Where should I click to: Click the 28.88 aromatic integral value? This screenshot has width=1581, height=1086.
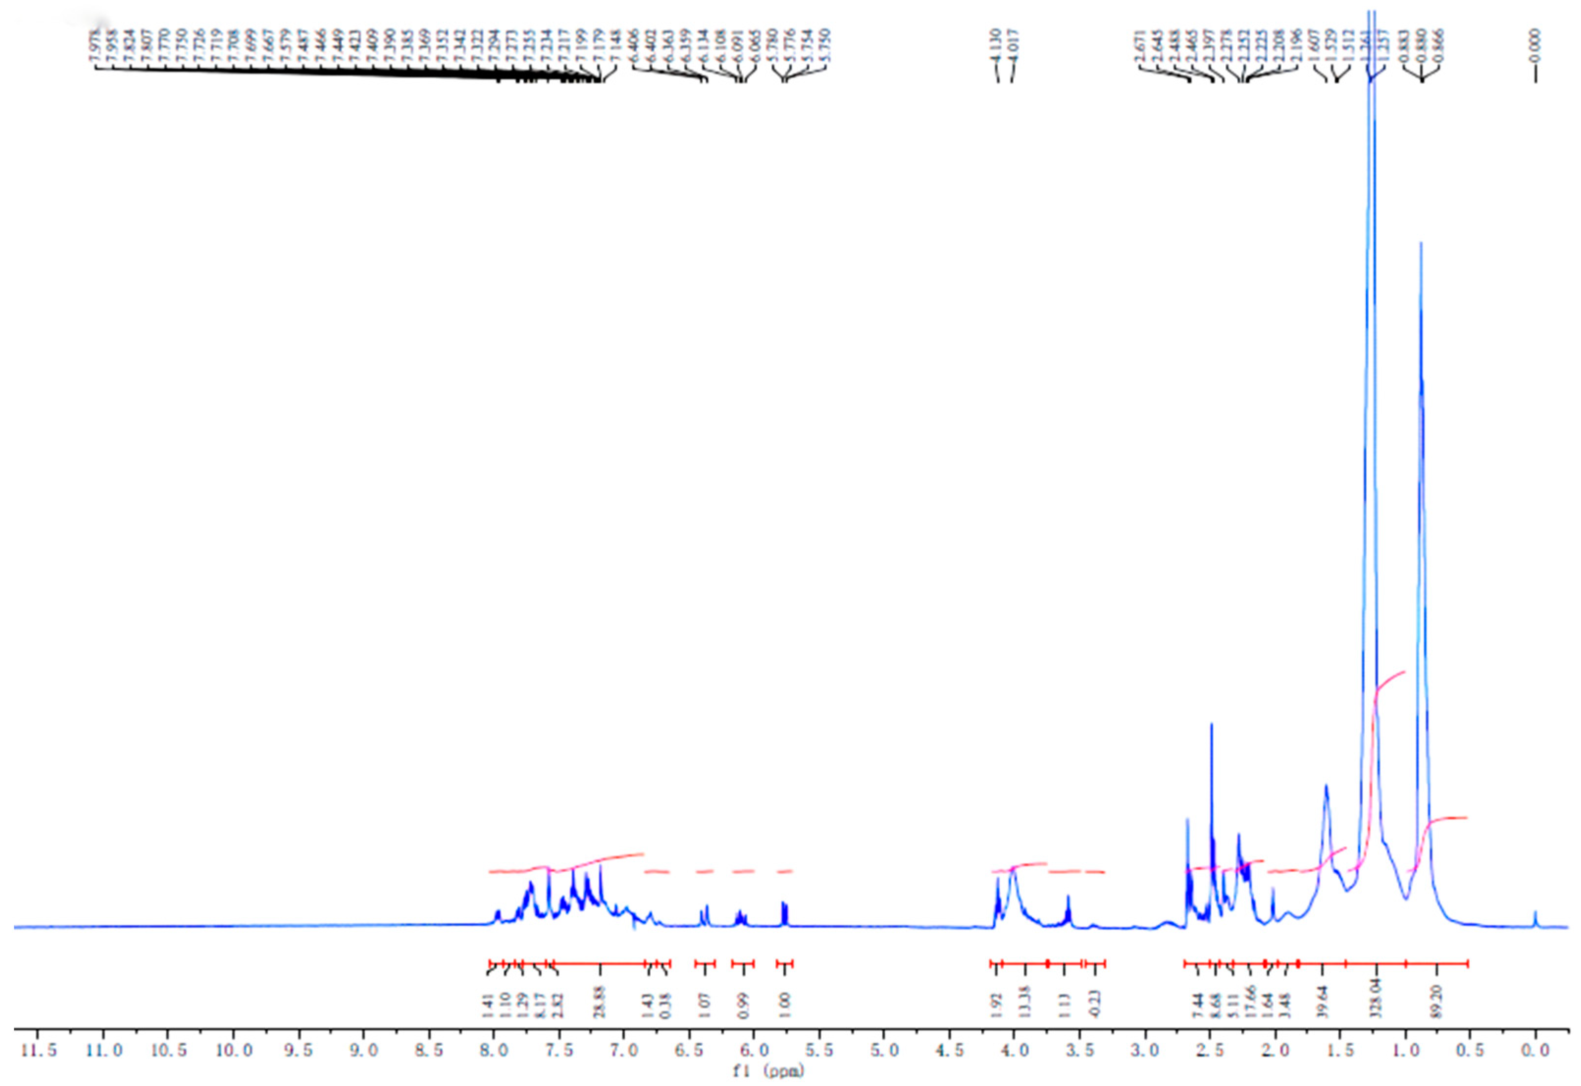click(x=600, y=1003)
